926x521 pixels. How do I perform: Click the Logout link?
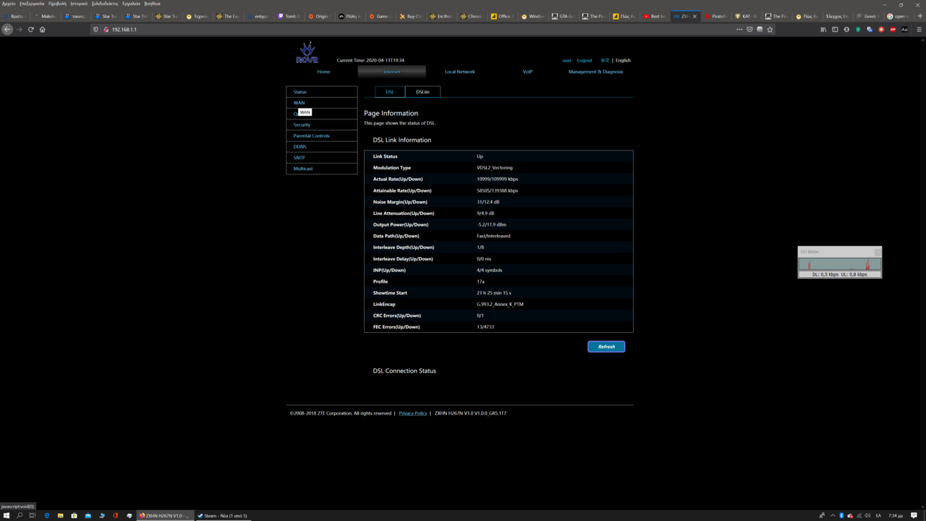tap(585, 61)
